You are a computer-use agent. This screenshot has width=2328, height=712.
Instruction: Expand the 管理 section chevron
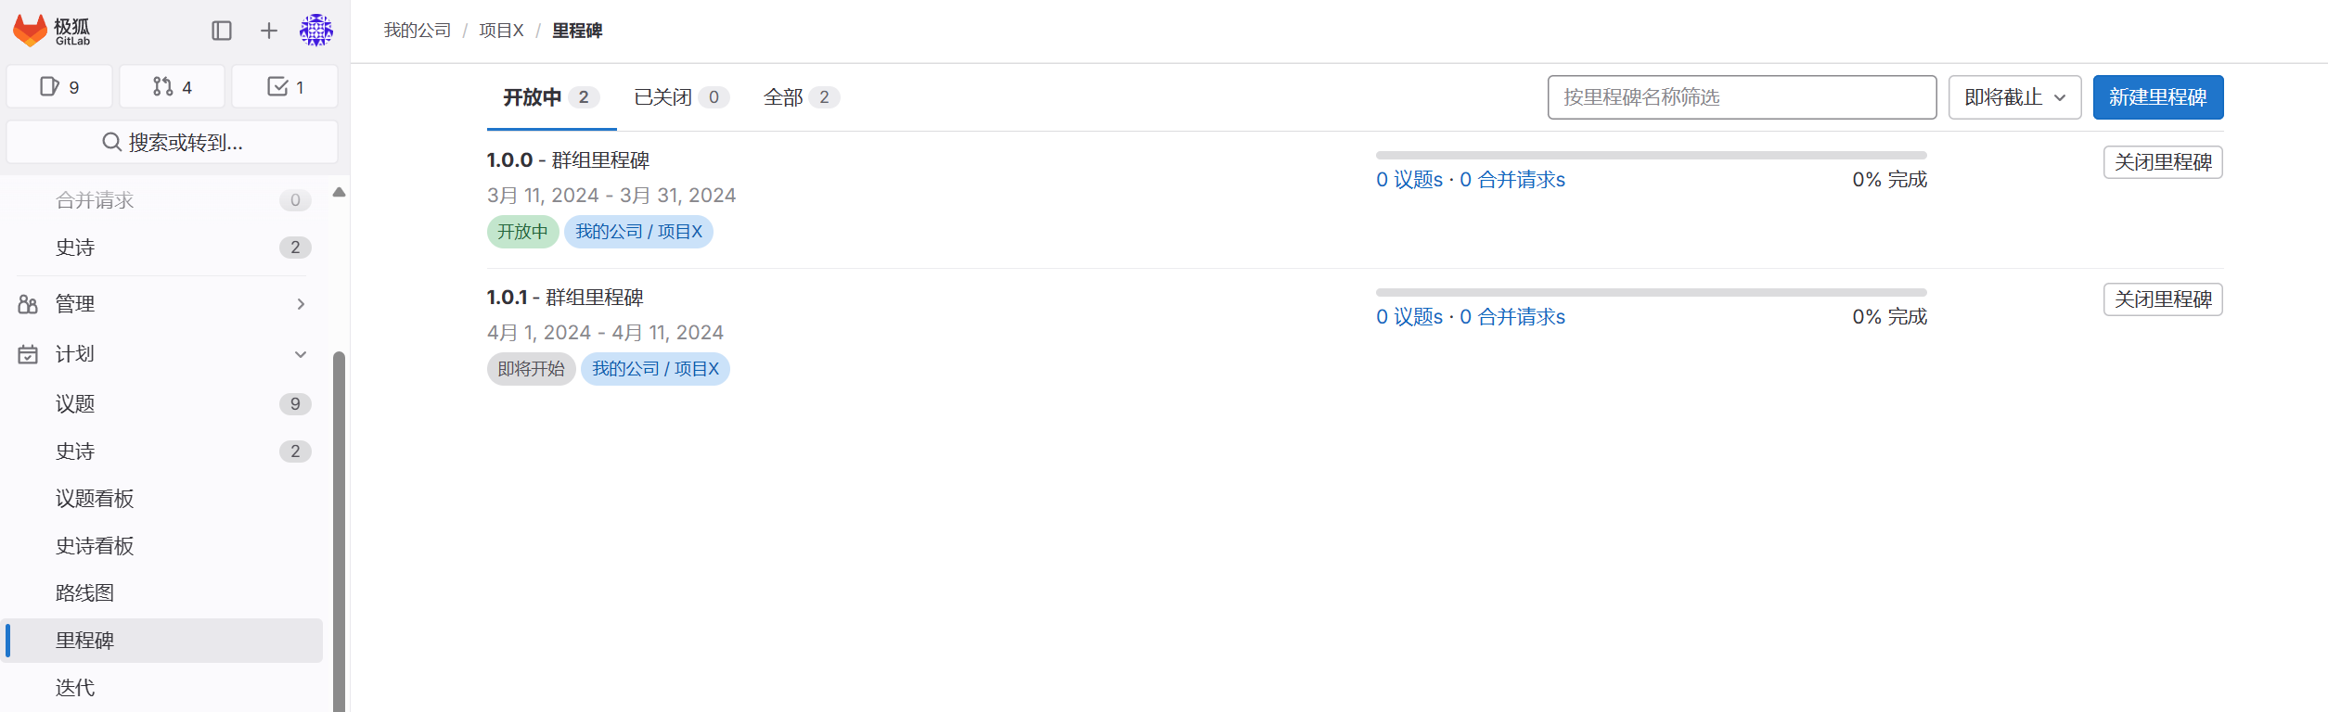[300, 303]
